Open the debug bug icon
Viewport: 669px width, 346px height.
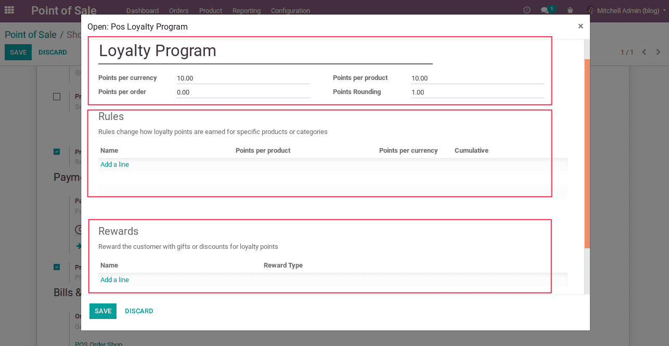pyautogui.click(x=570, y=10)
